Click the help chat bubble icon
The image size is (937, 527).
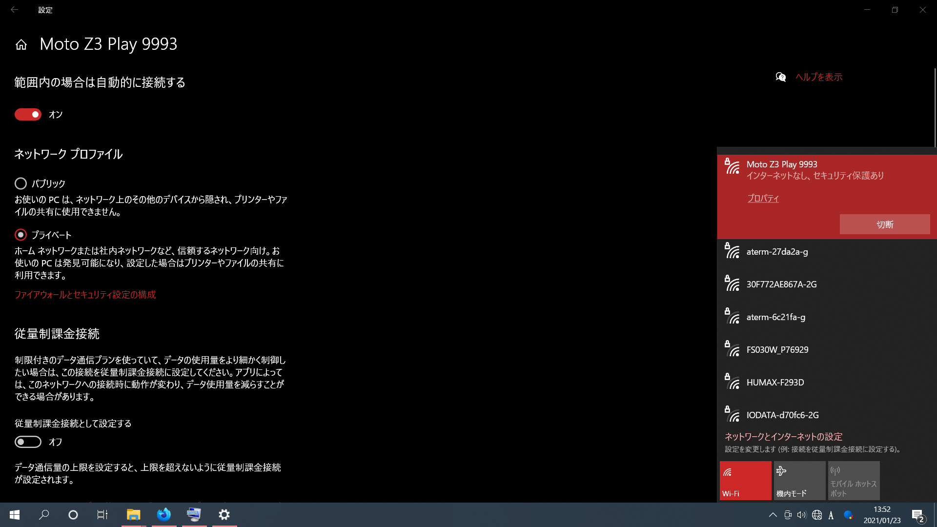(780, 77)
